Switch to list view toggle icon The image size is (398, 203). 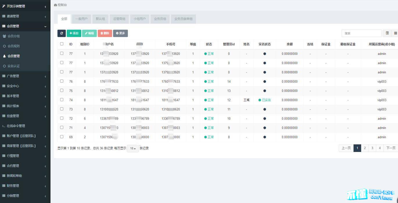(387, 33)
